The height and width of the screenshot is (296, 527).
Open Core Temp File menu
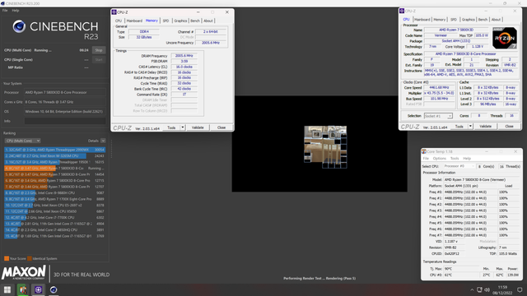tap(426, 159)
